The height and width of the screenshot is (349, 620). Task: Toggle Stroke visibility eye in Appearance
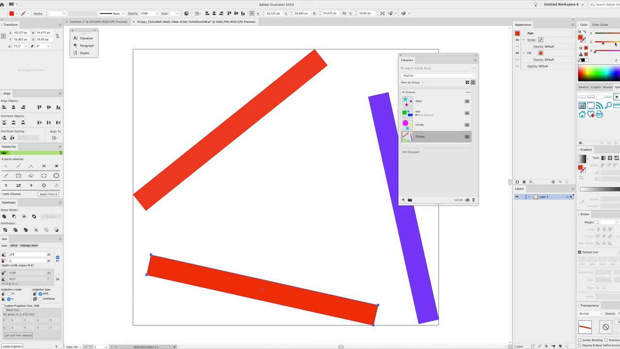517,40
